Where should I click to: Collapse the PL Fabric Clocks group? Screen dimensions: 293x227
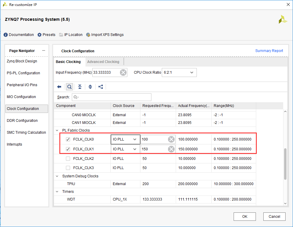coord(57,130)
